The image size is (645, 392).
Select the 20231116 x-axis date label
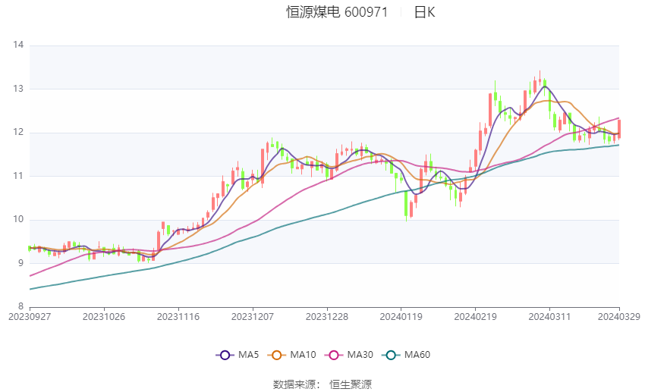178,317
